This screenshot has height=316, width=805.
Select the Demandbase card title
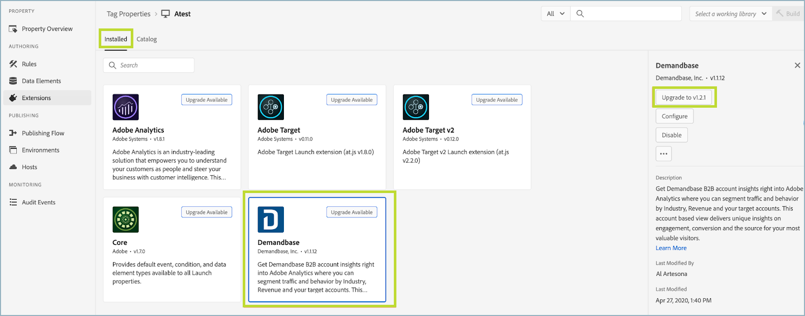[x=278, y=242]
